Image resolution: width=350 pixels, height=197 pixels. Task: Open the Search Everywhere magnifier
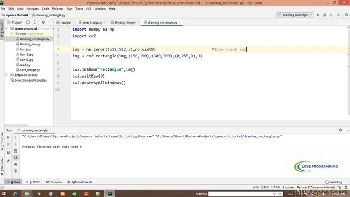coord(346,15)
